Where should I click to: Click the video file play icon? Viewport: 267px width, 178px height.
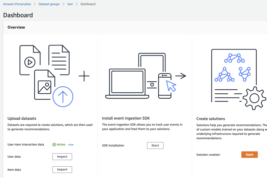[30, 62]
